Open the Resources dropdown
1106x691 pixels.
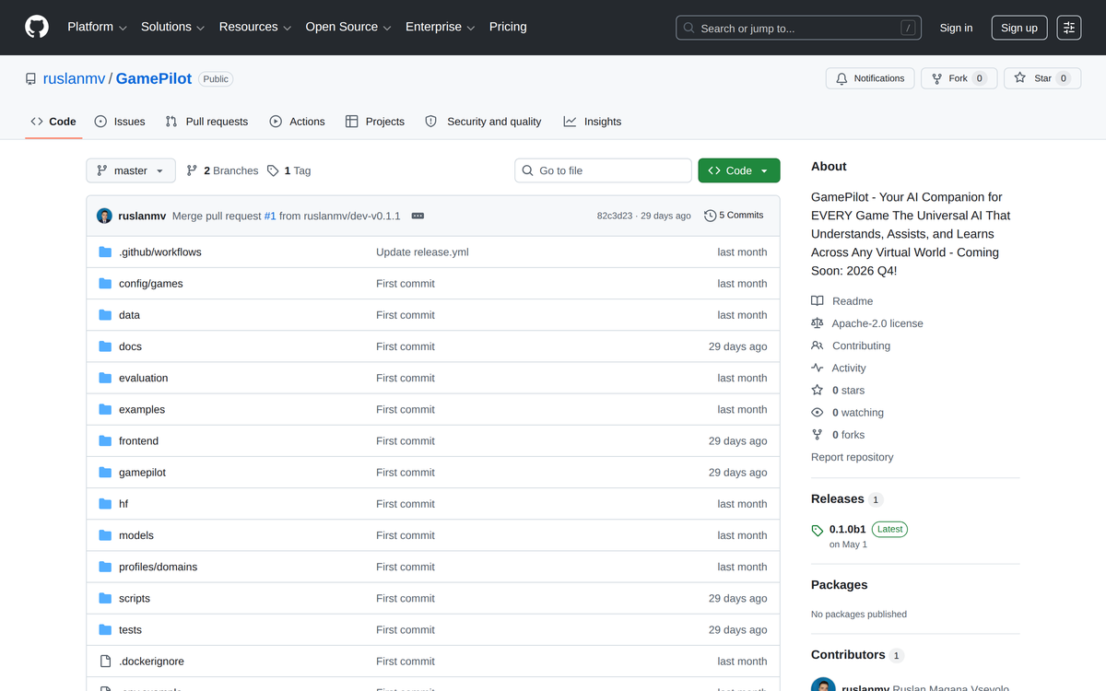255,28
